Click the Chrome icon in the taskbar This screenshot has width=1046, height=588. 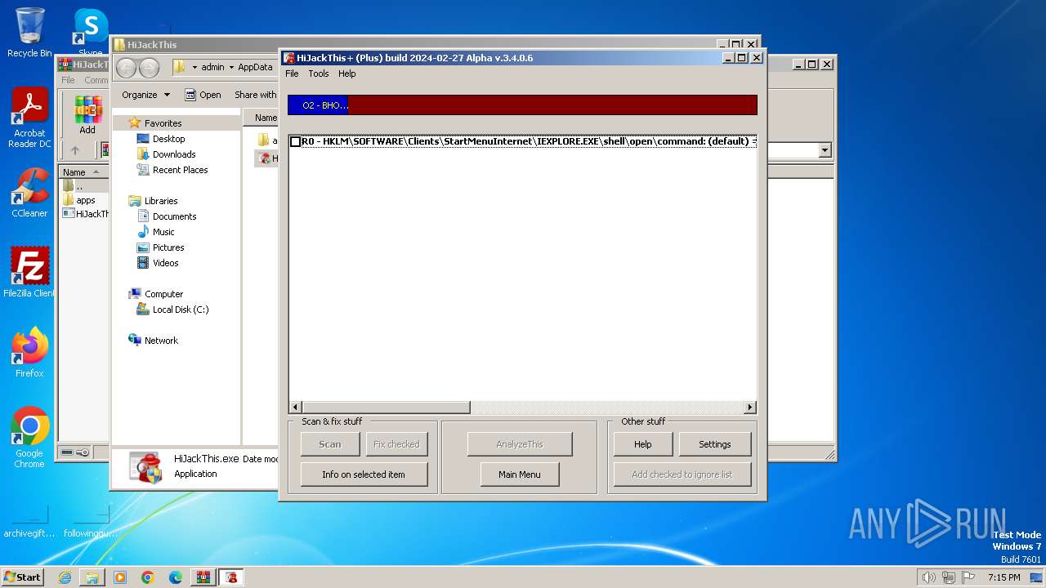[x=148, y=577]
